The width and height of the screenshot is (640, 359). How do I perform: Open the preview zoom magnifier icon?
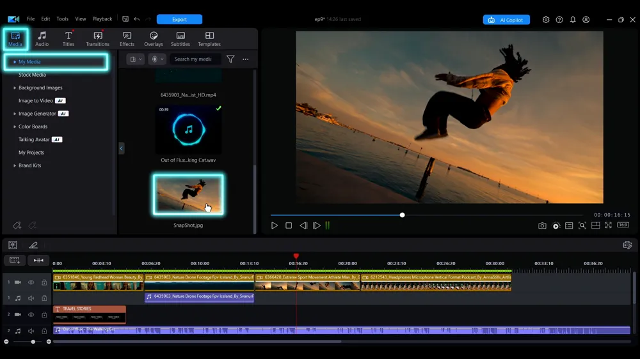(x=582, y=225)
